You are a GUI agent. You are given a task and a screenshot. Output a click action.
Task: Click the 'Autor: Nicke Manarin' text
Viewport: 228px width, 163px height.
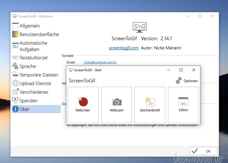point(161,48)
